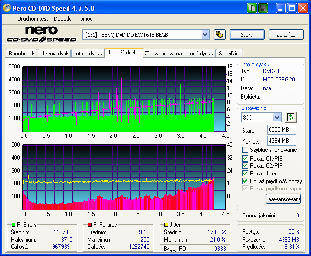Click the save floppy disk icon
Image resolution: width=311 pixels, height=256 pixels.
pyautogui.click(x=263, y=8)
